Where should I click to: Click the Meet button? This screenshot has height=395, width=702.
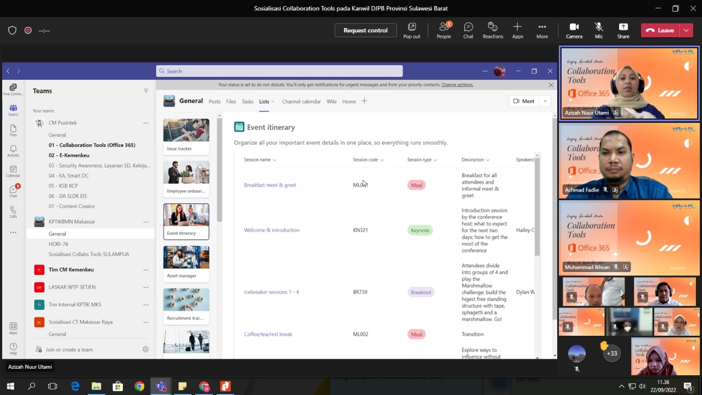pyautogui.click(x=524, y=101)
